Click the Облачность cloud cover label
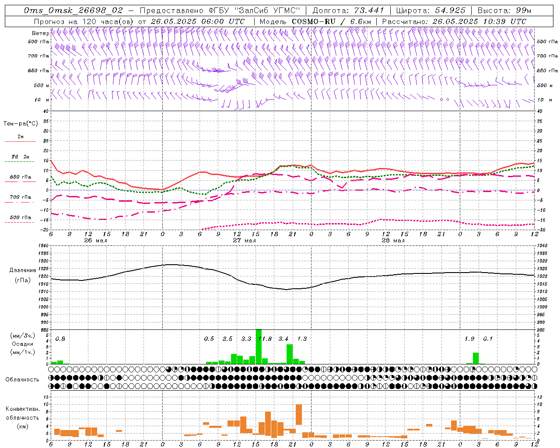This screenshot has width=560, height=448. pos(22,379)
